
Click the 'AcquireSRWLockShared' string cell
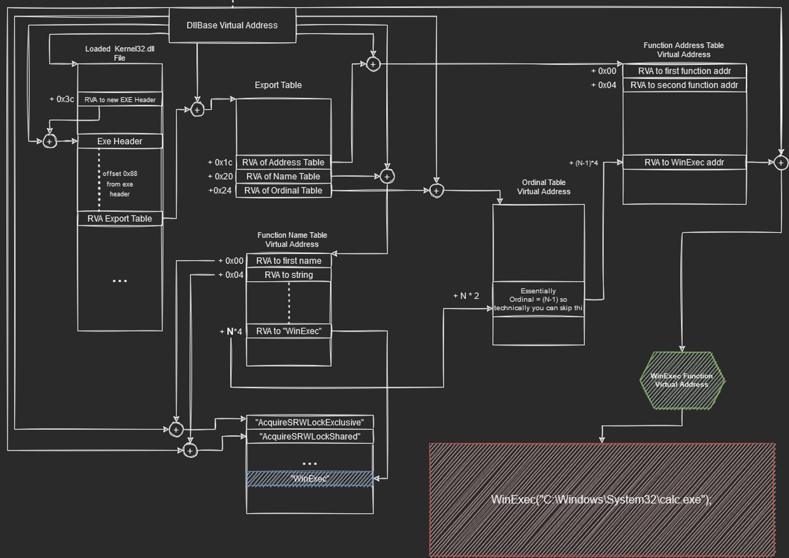point(310,437)
